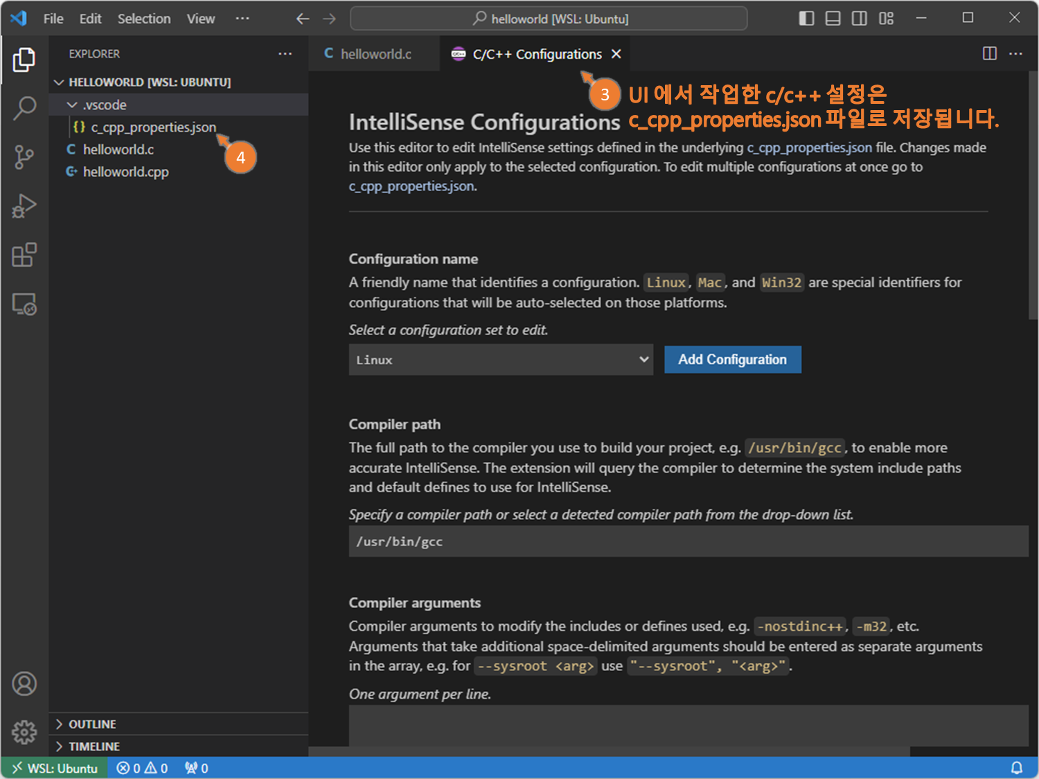Viewport: 1039px width, 779px height.
Task: Open the Extensions view icon
Action: coord(24,255)
